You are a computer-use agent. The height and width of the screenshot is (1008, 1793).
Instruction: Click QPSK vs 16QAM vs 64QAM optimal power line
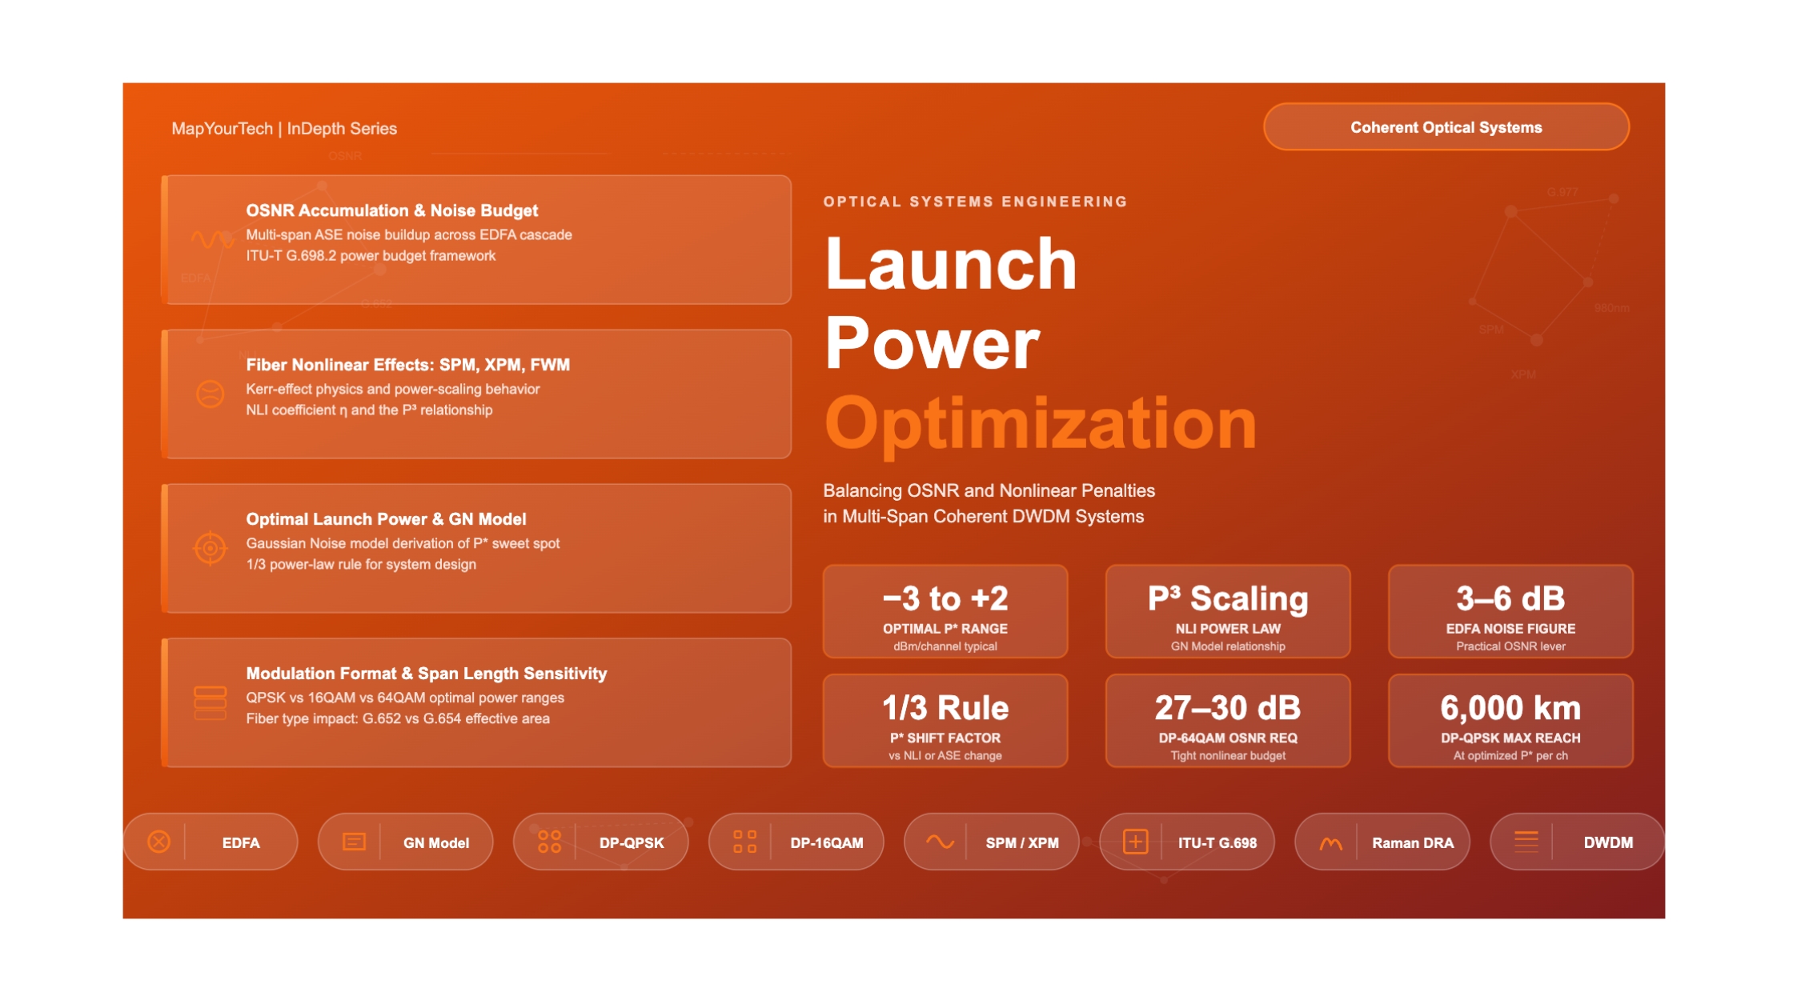(405, 698)
